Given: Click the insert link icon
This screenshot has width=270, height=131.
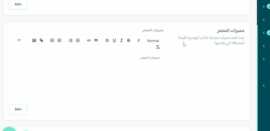Looking at the screenshot, I should 41,40.
